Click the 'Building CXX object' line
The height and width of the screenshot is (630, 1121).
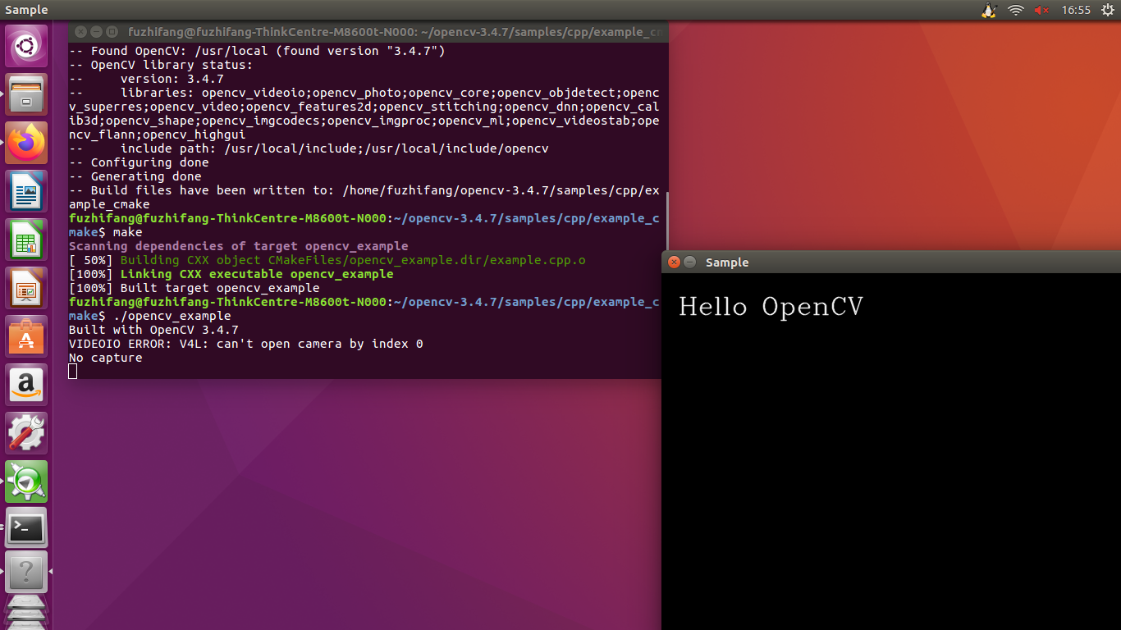pos(327,260)
